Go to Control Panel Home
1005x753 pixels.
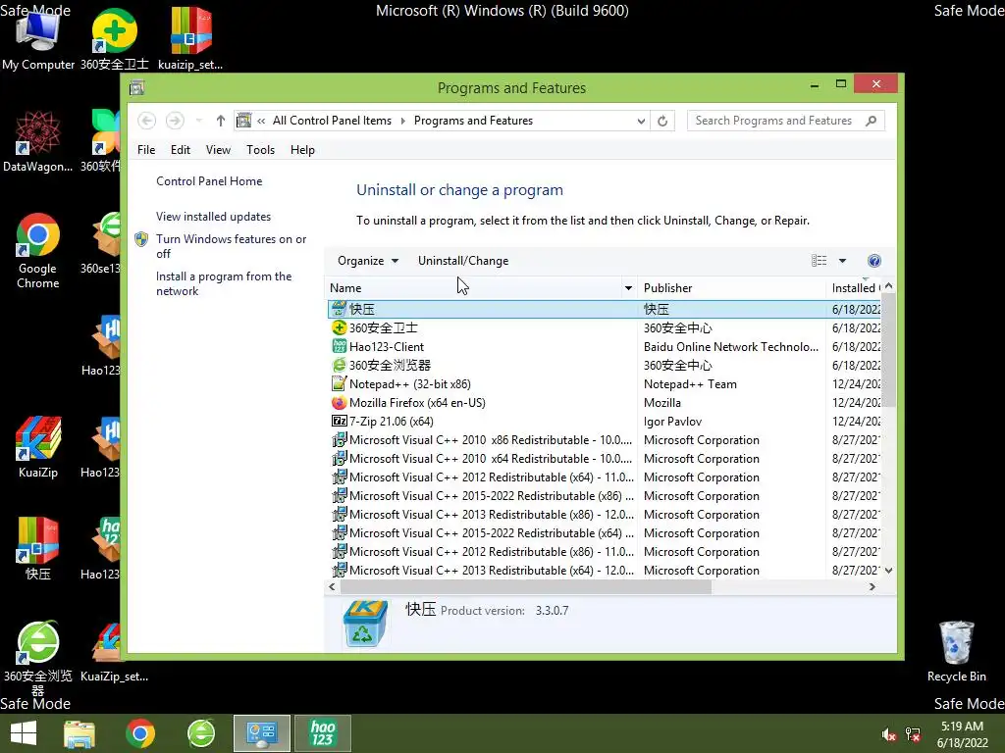pyautogui.click(x=209, y=181)
